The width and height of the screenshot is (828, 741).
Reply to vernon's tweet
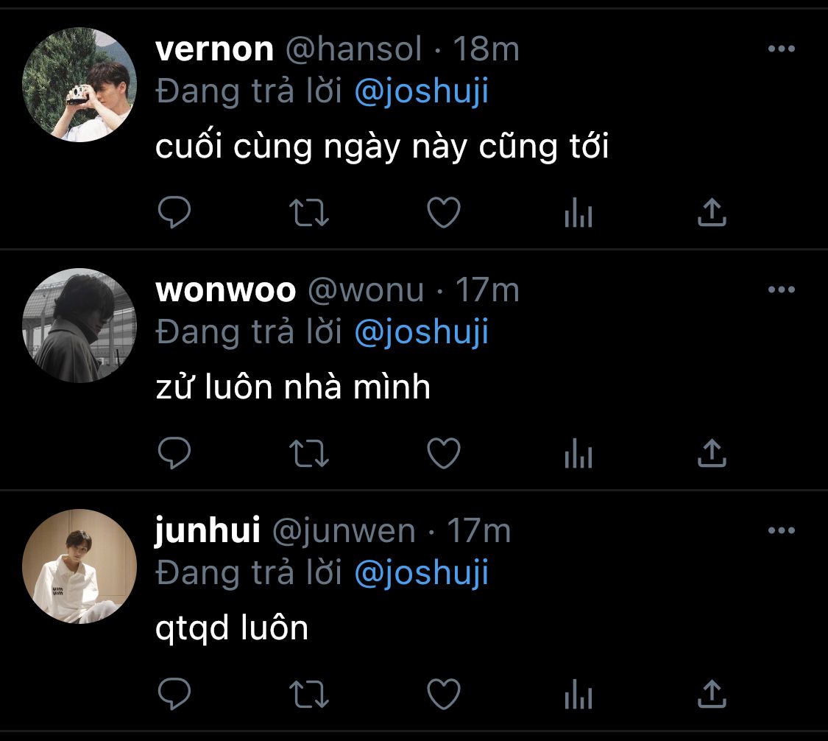point(174,212)
